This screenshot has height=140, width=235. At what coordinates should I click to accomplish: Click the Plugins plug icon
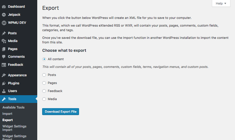[x=4, y=83]
